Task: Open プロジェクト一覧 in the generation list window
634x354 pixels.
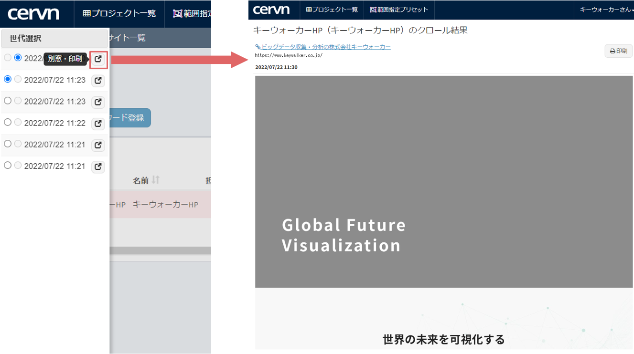Action: (x=119, y=14)
